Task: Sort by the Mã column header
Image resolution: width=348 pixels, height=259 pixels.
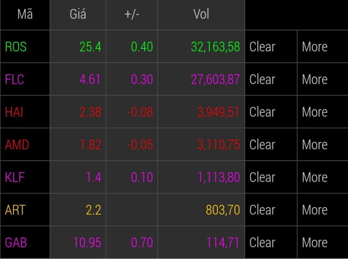Action: (25, 14)
